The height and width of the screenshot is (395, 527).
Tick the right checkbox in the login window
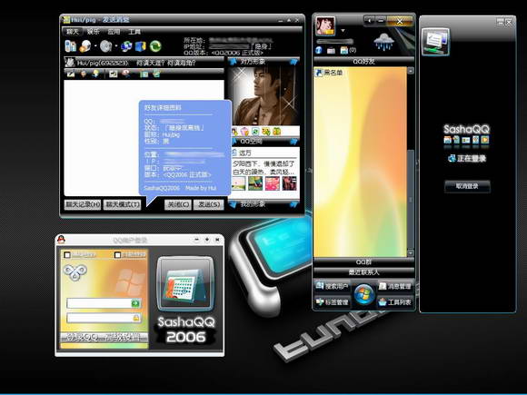point(117,255)
